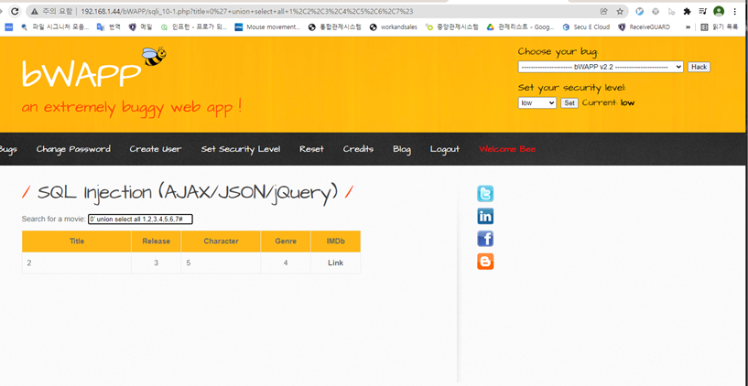The image size is (748, 386).
Task: Click the Welcome Bee text
Action: pyautogui.click(x=507, y=149)
